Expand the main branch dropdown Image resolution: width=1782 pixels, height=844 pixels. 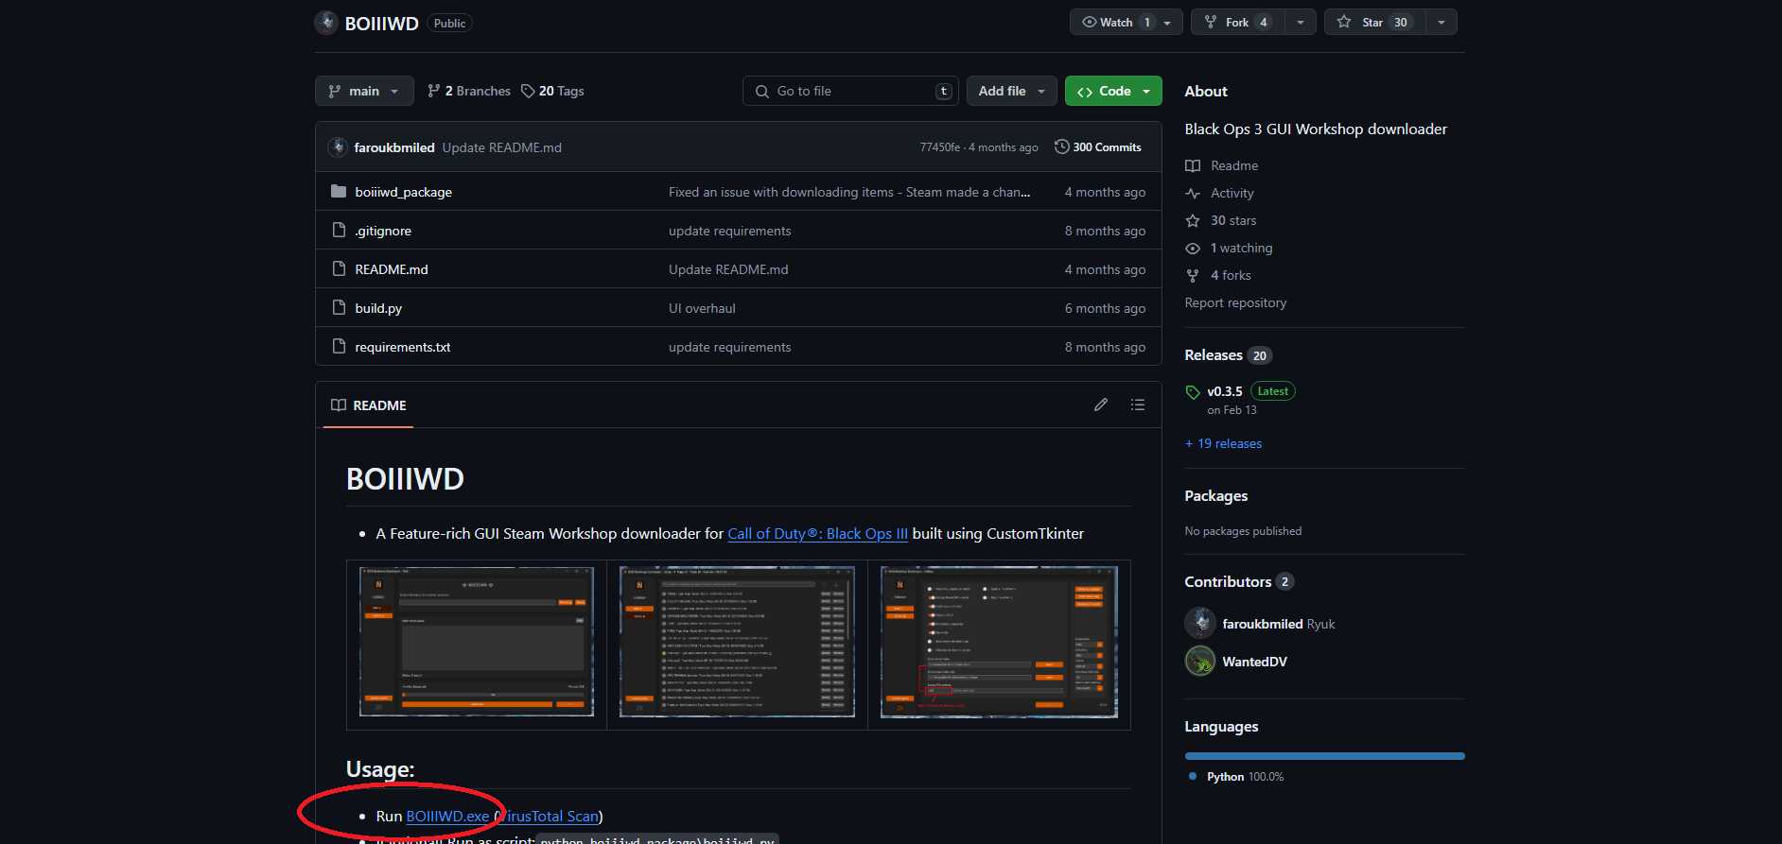(x=364, y=91)
